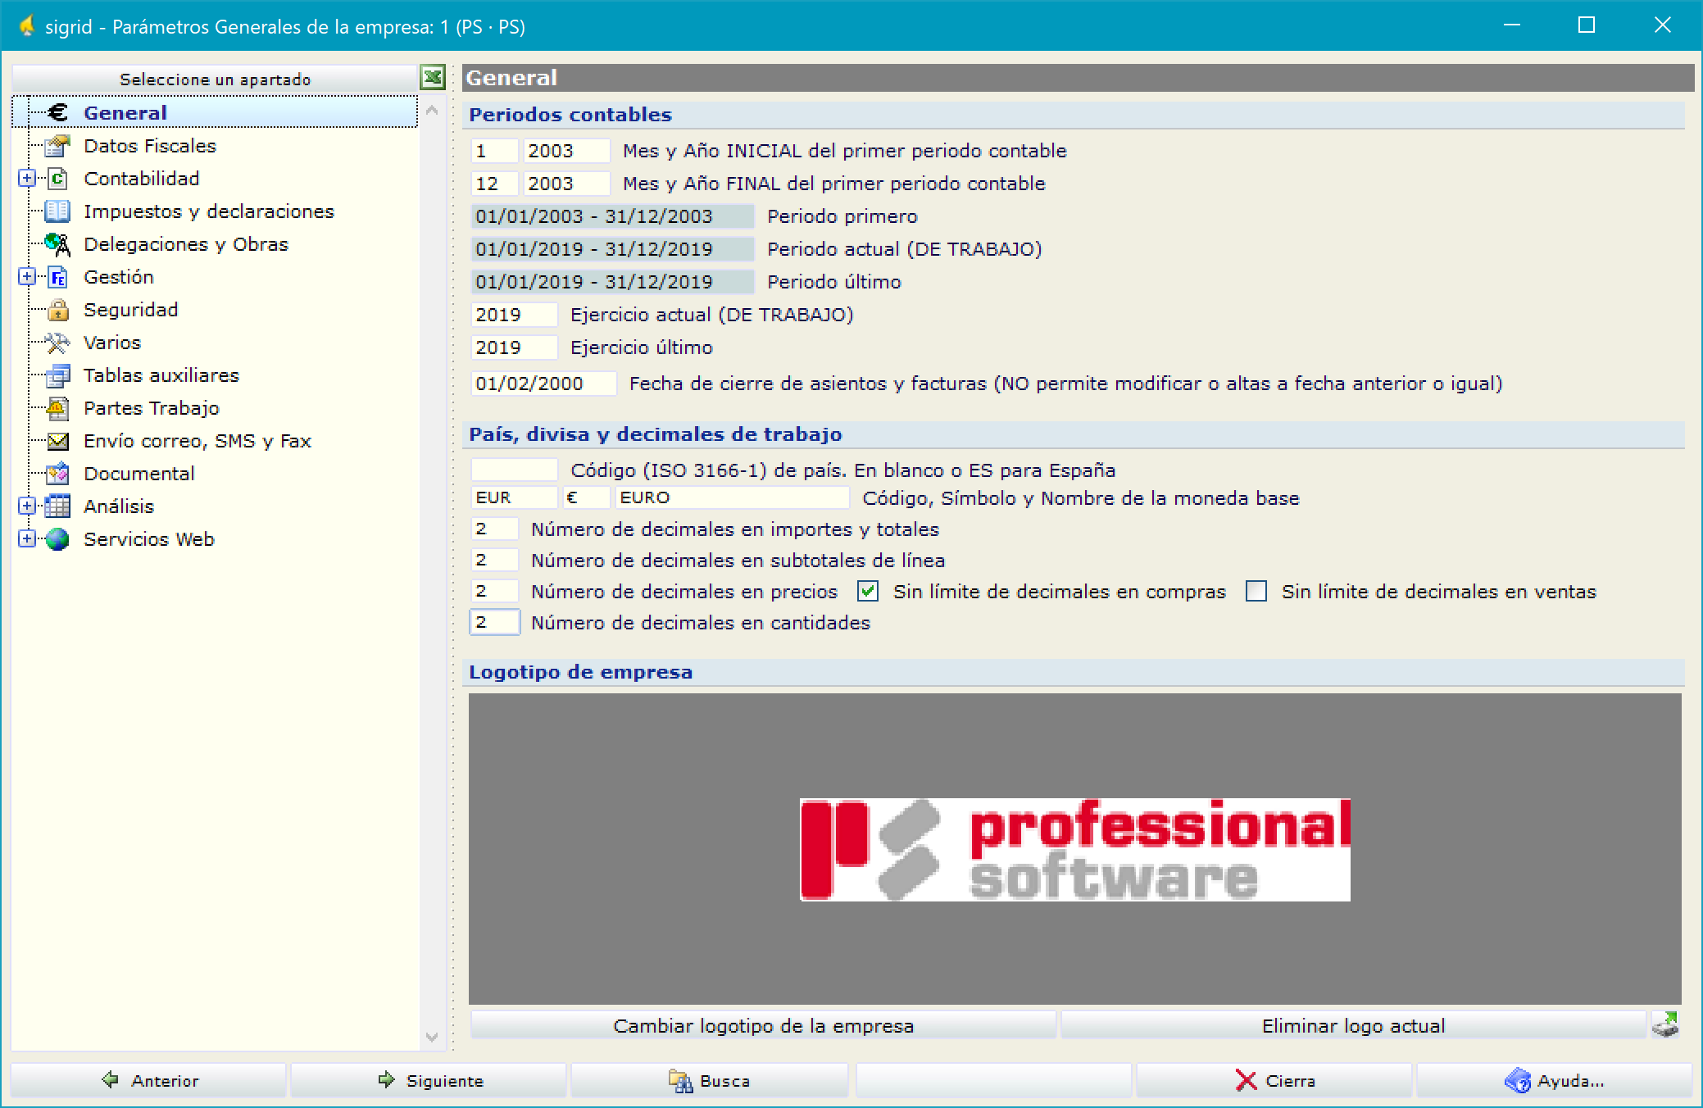Click the Datos Fiscales icon
The width and height of the screenshot is (1703, 1108).
pos(57,145)
